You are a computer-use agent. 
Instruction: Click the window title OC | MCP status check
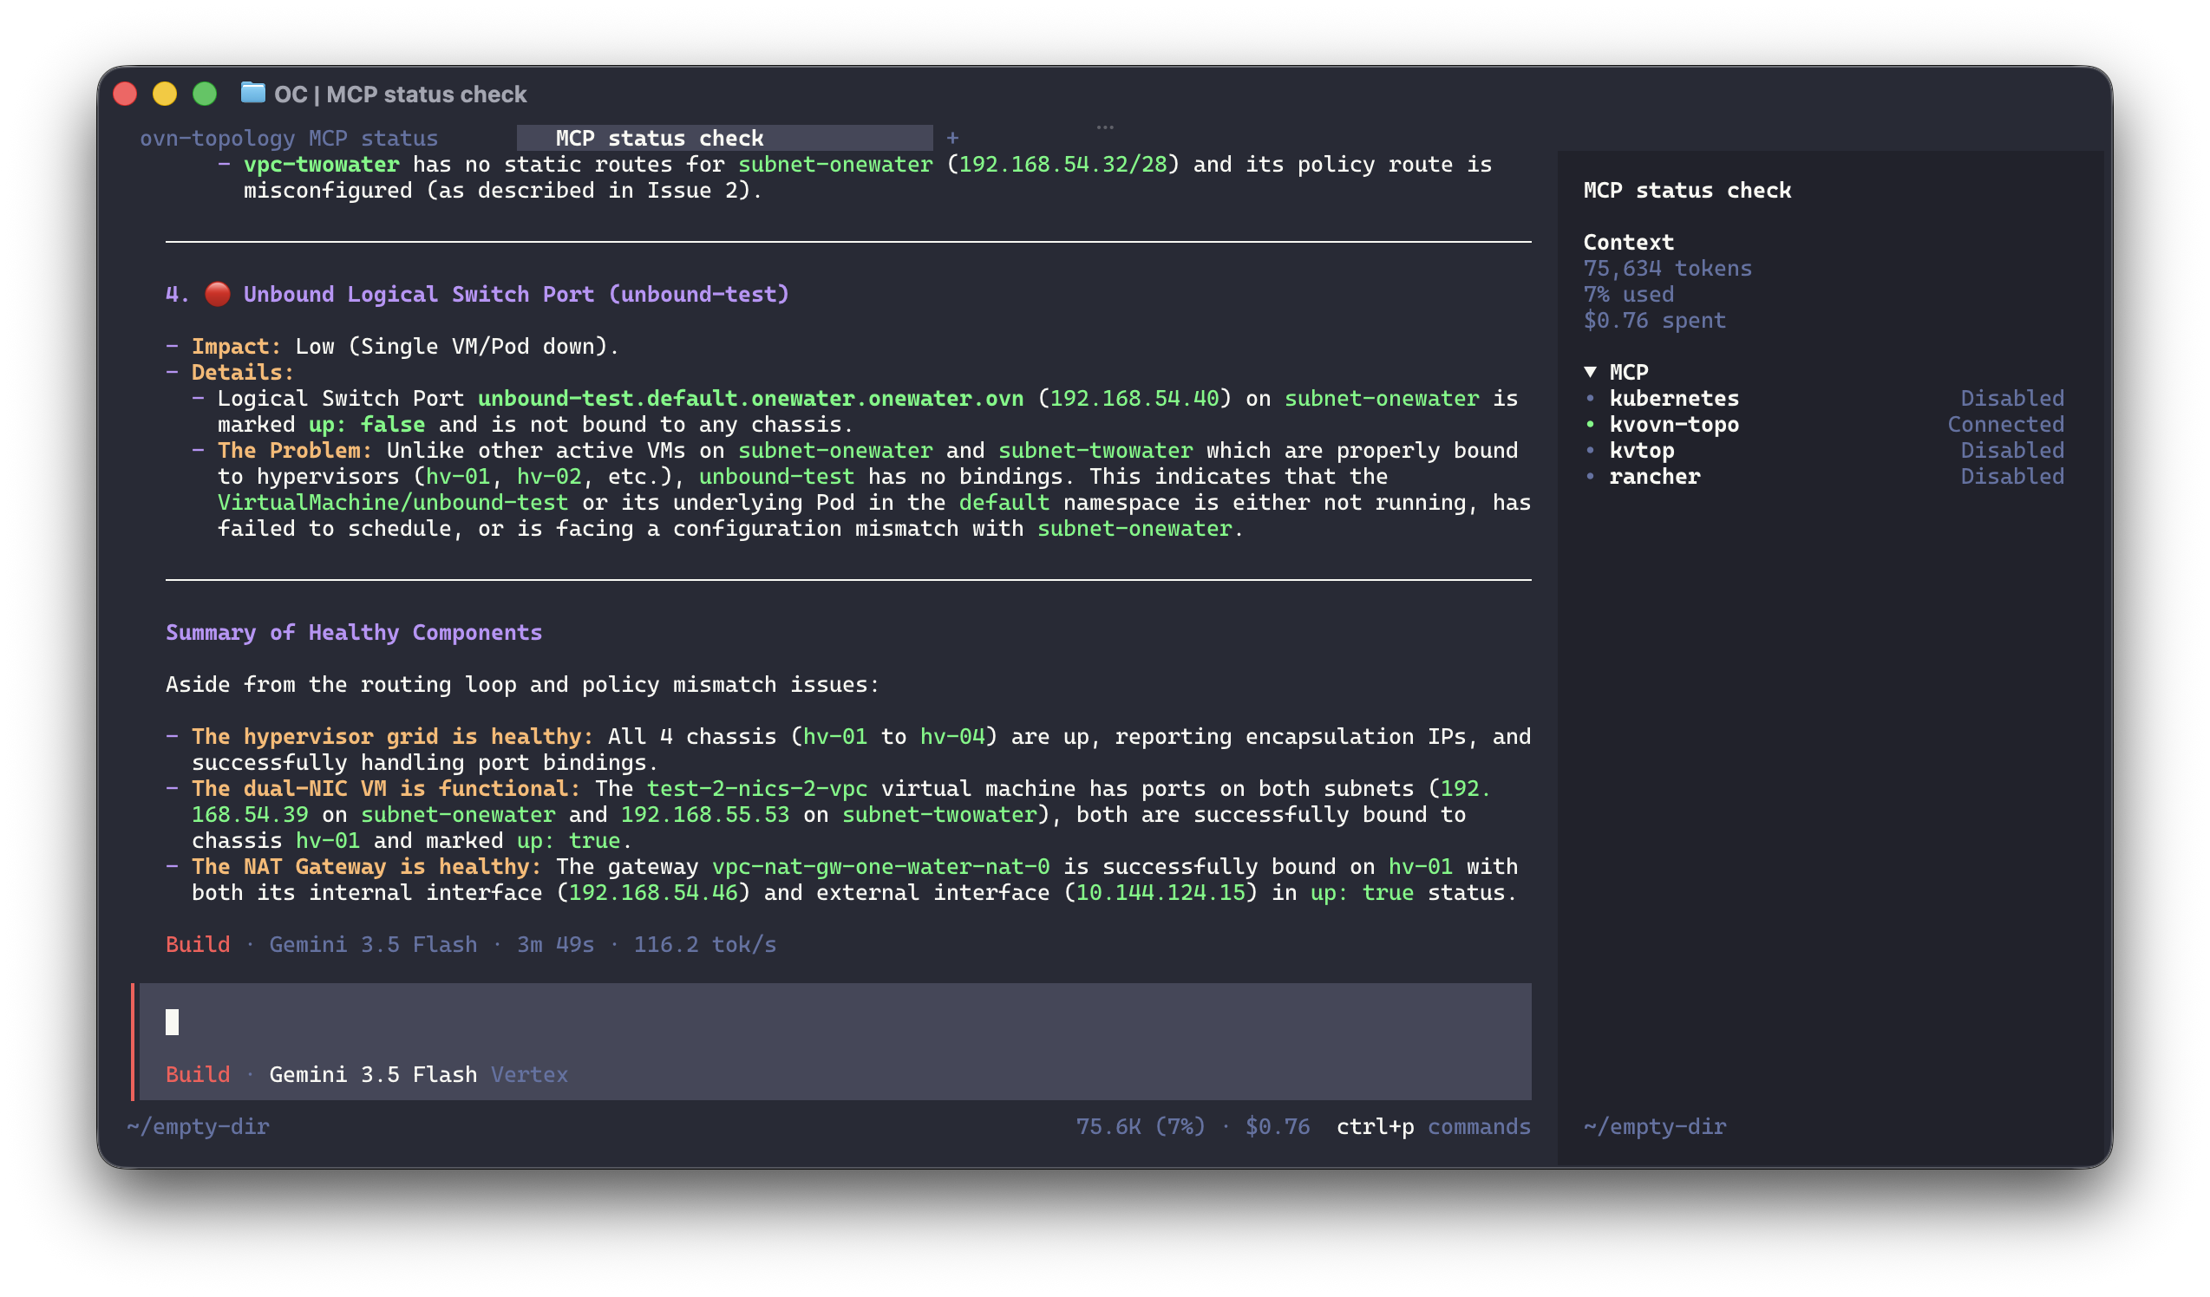pyautogui.click(x=400, y=94)
